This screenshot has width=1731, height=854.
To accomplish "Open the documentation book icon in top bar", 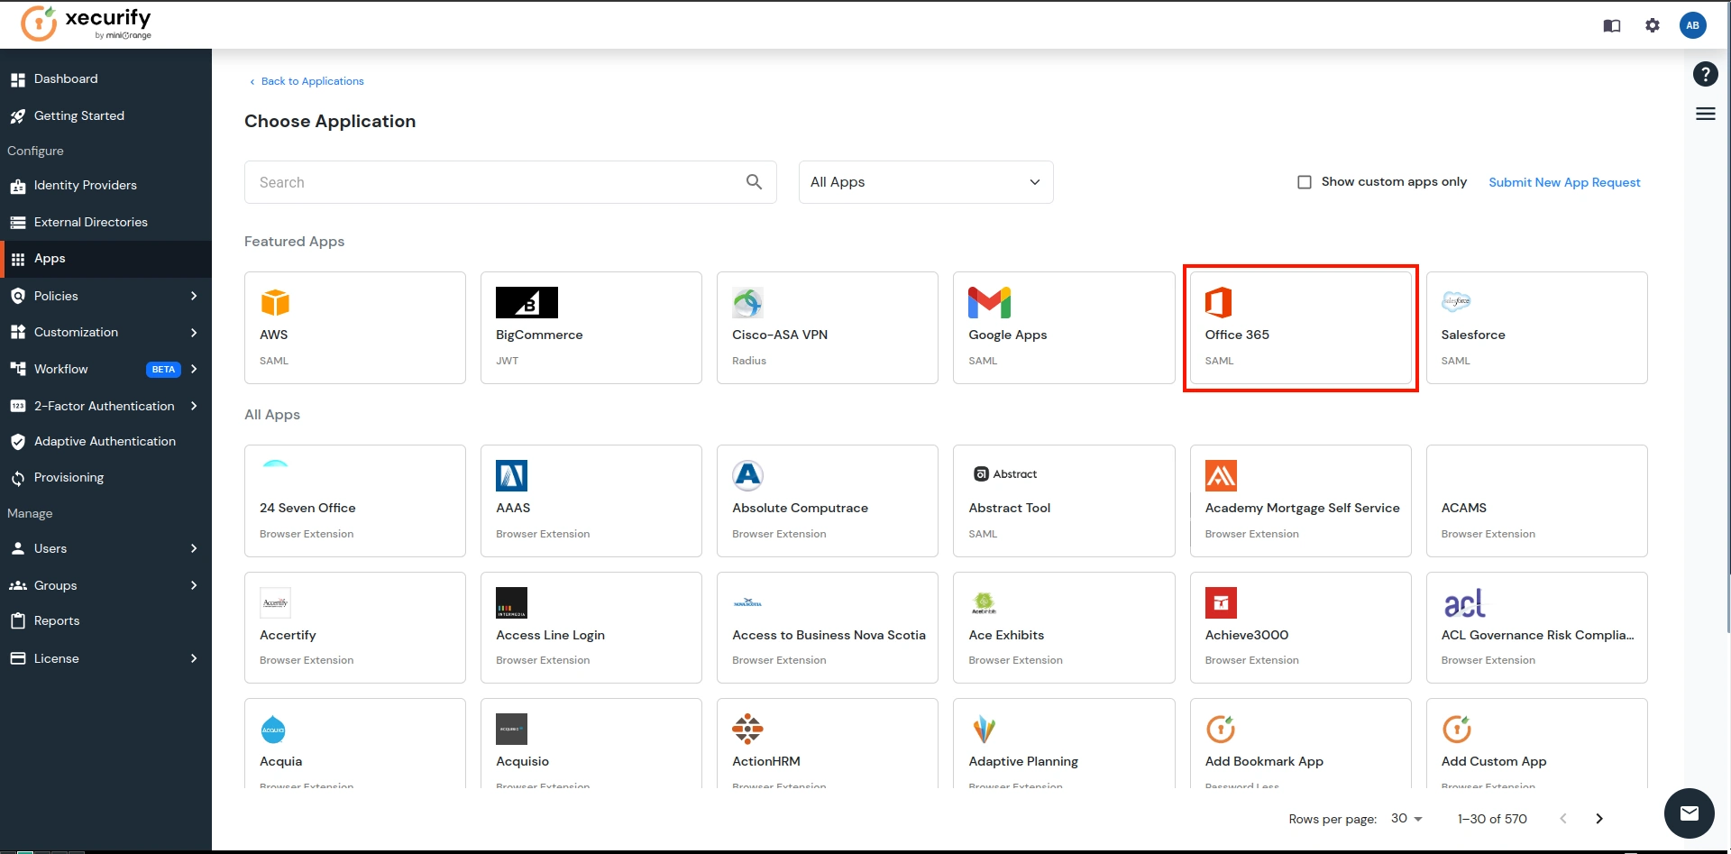I will (x=1612, y=25).
